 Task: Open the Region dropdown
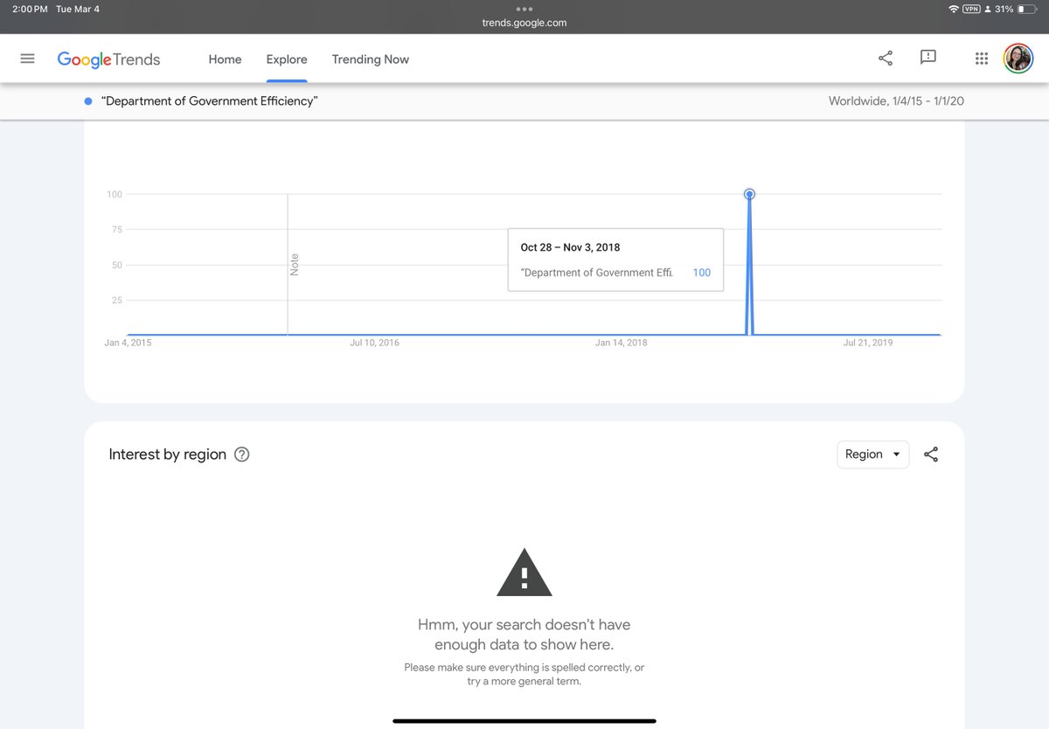pyautogui.click(x=872, y=455)
